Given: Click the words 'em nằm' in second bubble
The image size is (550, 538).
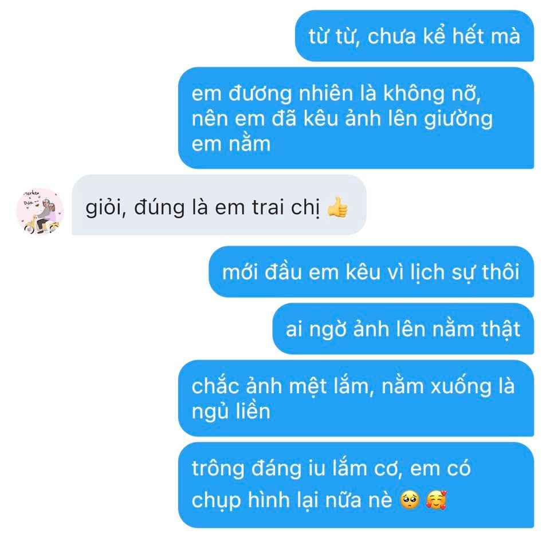Looking at the screenshot, I should tap(231, 144).
